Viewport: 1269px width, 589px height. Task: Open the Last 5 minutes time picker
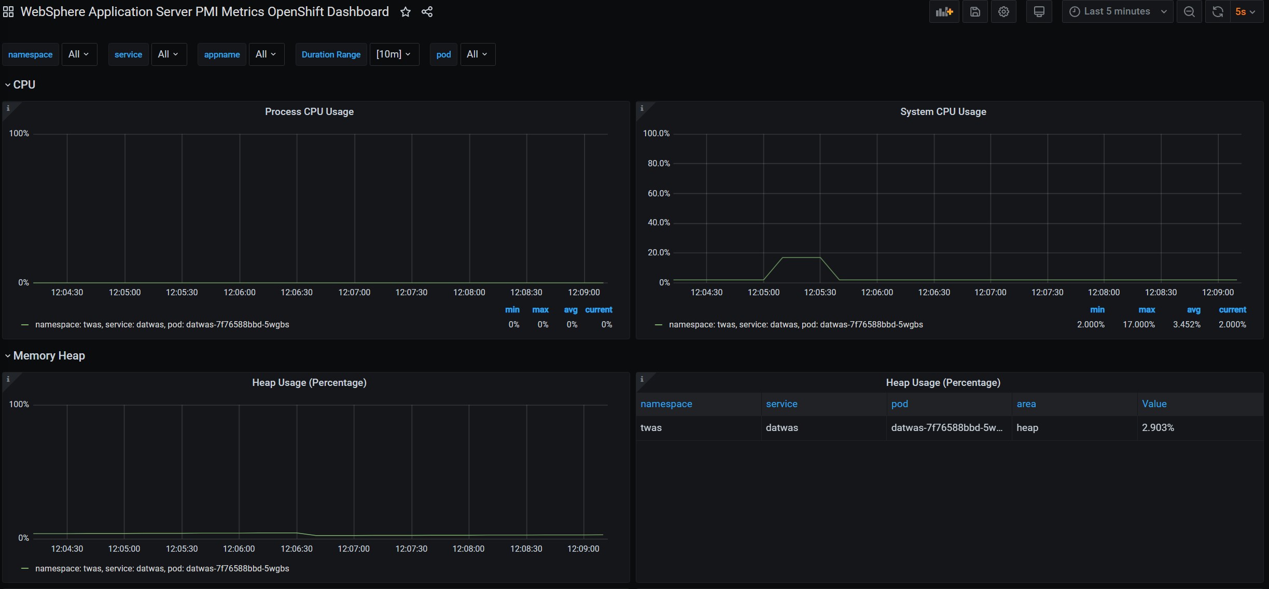1117,12
